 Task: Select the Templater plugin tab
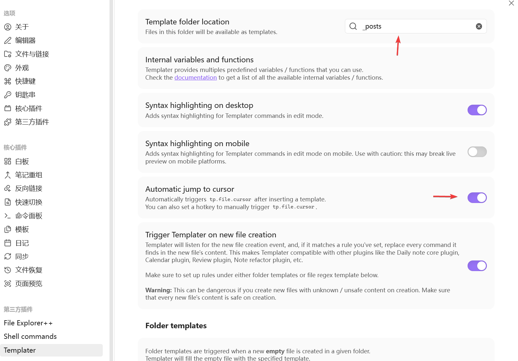coord(20,350)
